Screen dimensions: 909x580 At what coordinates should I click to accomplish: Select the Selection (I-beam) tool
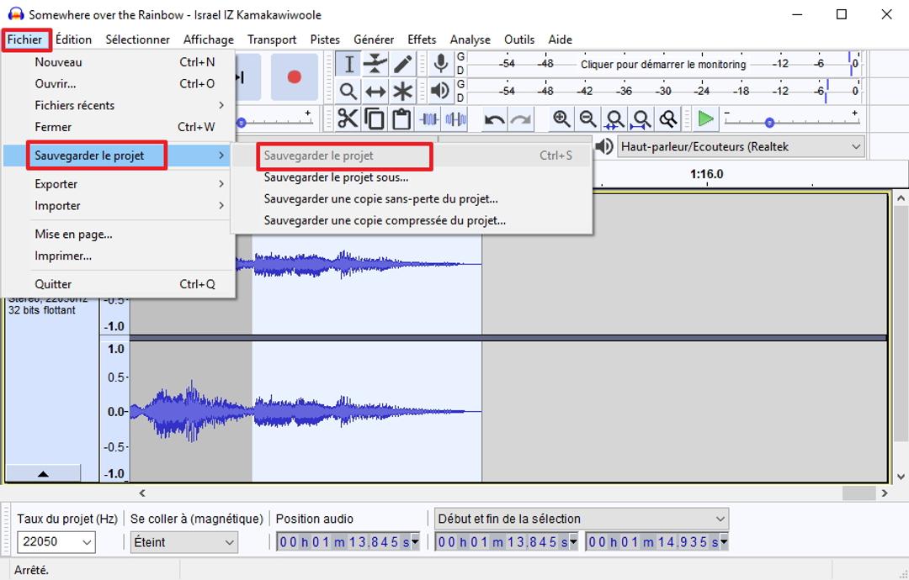(x=348, y=64)
